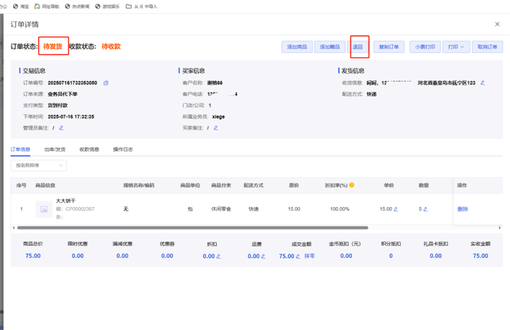Switch to the 操作日志 tab
Image resolution: width=510 pixels, height=330 pixels.
coord(122,149)
